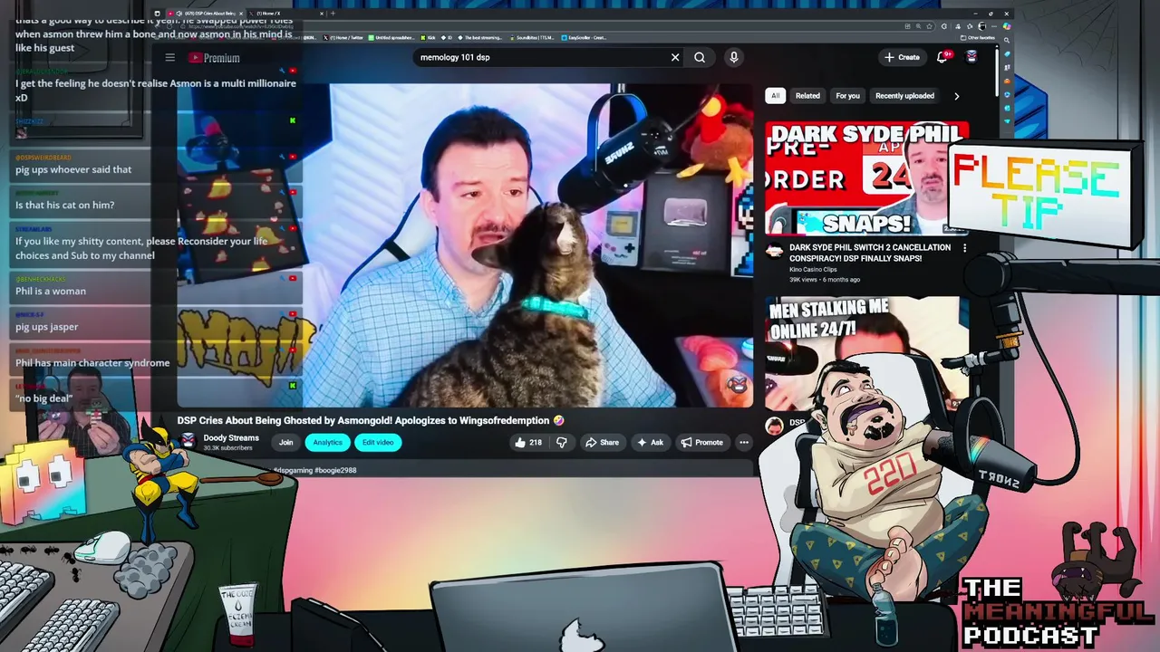Click the Dislike thumbs-down button
The width and height of the screenshot is (1160, 652).
click(x=562, y=443)
